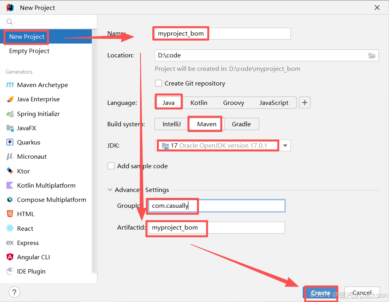The height and width of the screenshot is (302, 389).
Task: Select IntelliJ build system
Action: (171, 124)
